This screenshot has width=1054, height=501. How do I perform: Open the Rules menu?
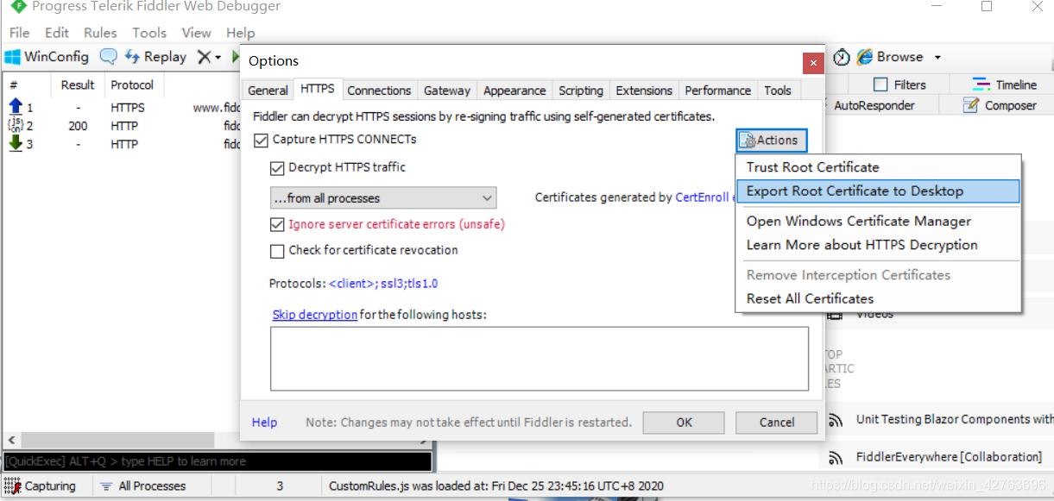point(100,33)
